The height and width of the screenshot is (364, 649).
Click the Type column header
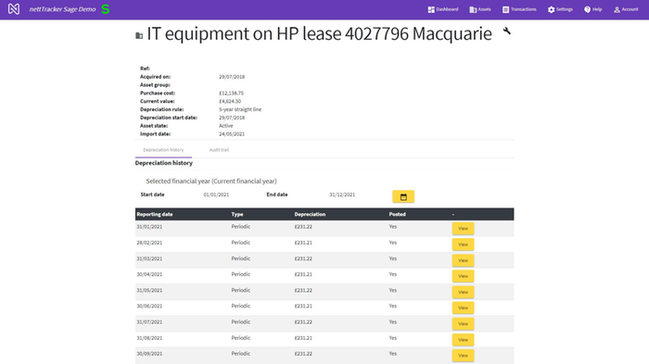(x=237, y=214)
